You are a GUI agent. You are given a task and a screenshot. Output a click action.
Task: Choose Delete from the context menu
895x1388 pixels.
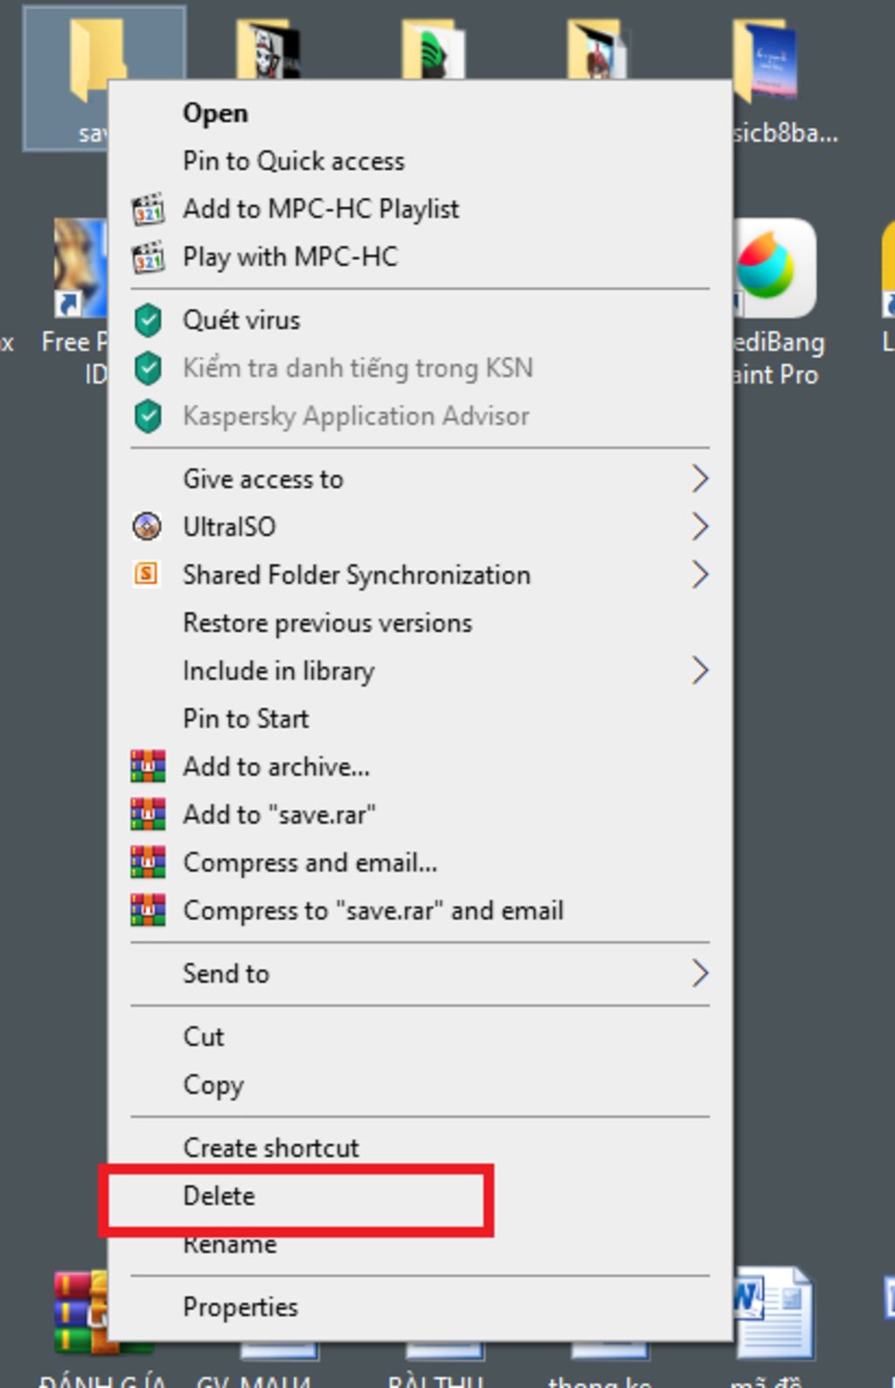219,1196
